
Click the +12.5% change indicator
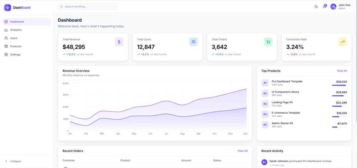pyautogui.click(x=69, y=54)
